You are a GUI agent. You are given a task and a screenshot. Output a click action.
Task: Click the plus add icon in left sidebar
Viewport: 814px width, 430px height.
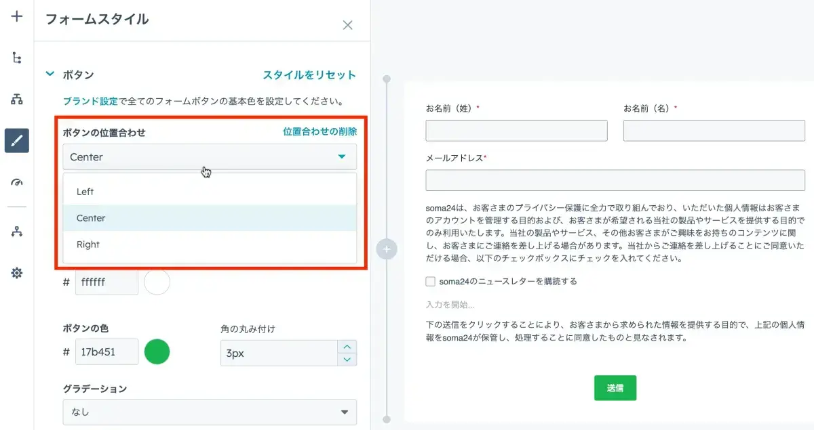pos(17,16)
